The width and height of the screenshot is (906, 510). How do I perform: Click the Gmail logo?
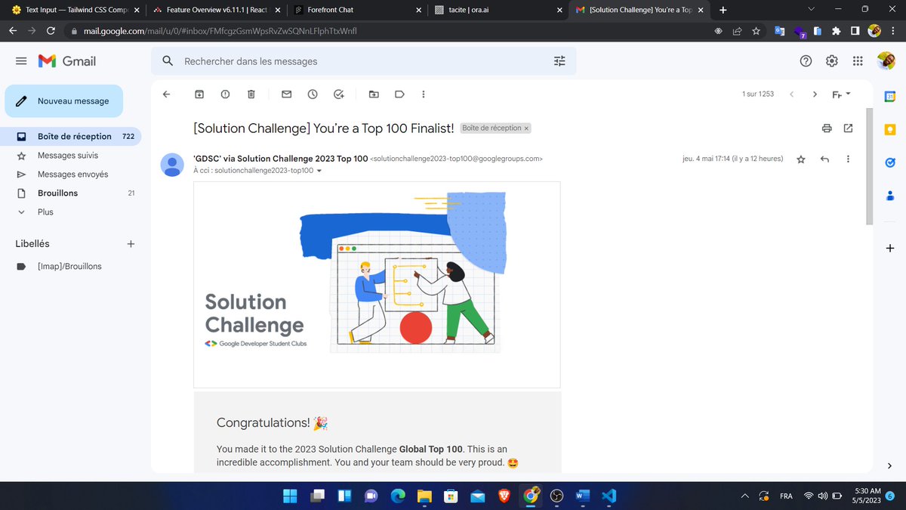[68, 61]
